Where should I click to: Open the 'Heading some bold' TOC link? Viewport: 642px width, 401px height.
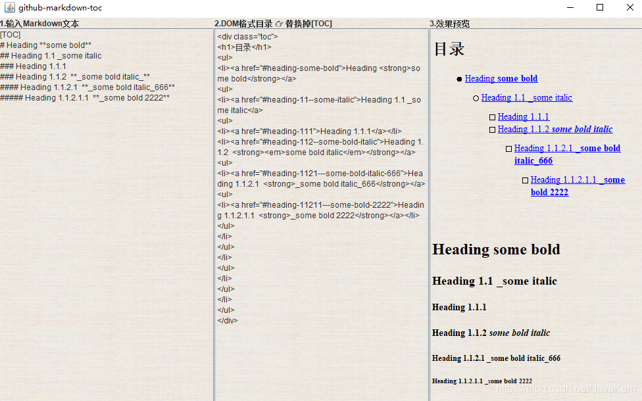[x=501, y=79]
